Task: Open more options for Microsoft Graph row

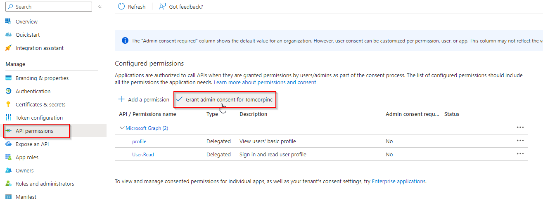Action: coord(520,128)
